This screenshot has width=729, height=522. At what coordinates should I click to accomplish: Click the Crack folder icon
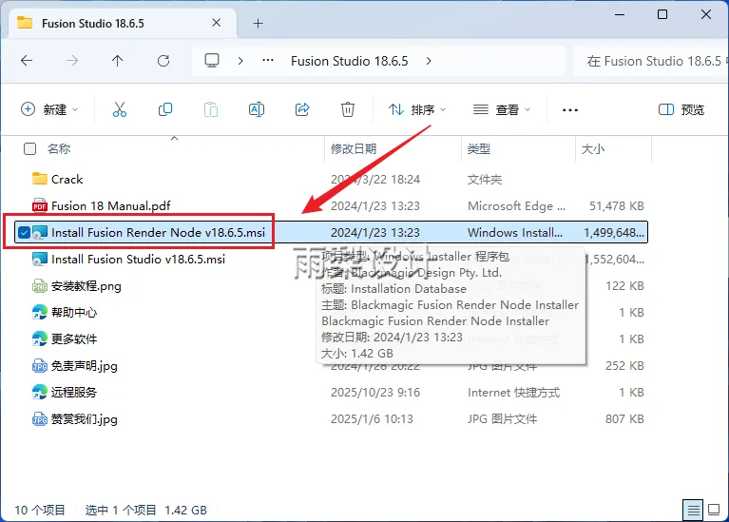point(40,179)
